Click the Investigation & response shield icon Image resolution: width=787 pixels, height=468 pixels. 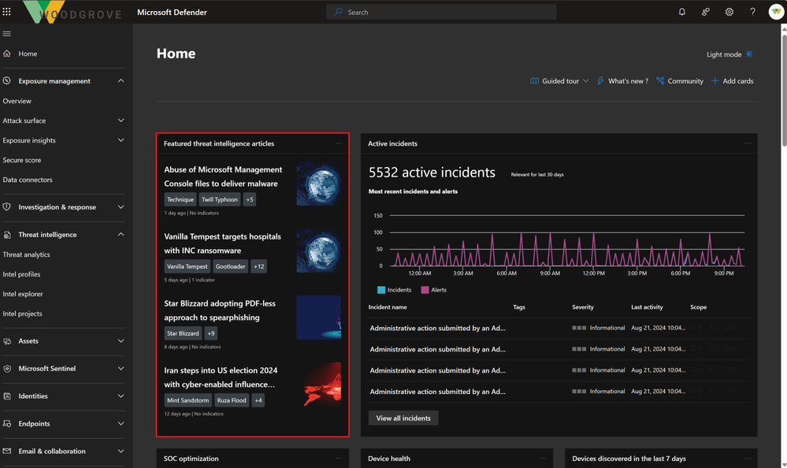click(x=7, y=206)
